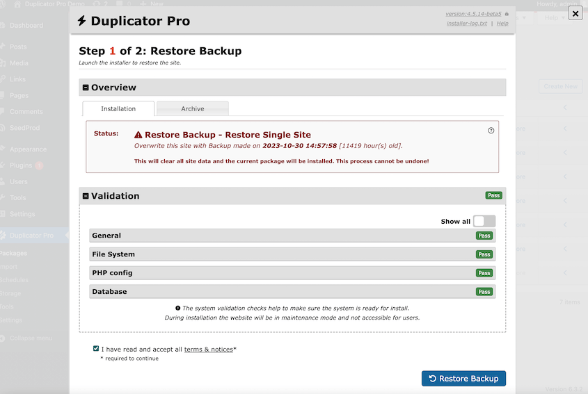Open Links in the WordPress sidebar
This screenshot has width=588, height=394.
click(x=17, y=79)
